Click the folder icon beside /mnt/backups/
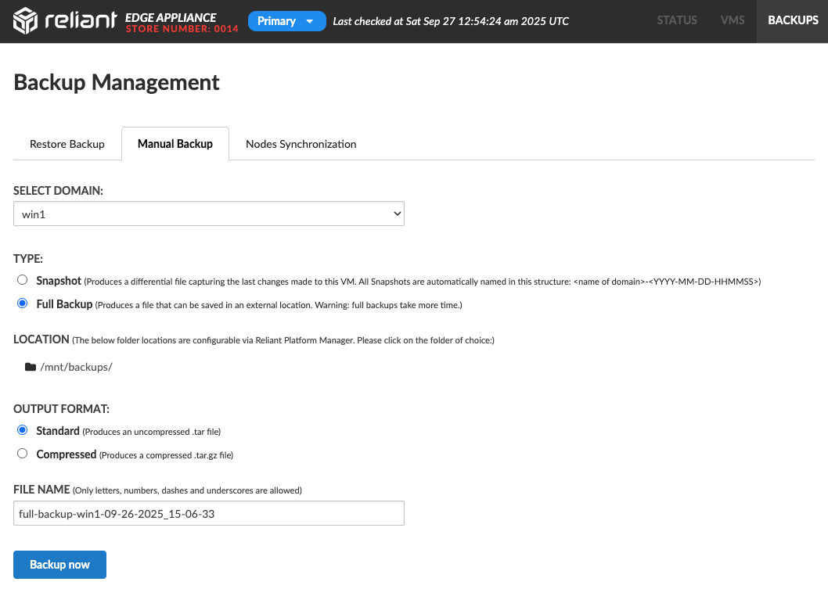Image resolution: width=828 pixels, height=596 pixels. (31, 367)
